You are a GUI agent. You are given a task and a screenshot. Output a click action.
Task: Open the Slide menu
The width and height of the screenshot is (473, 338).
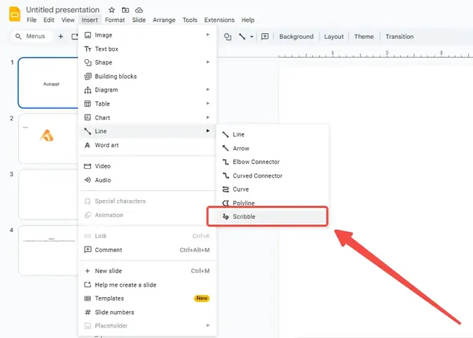pyautogui.click(x=139, y=20)
